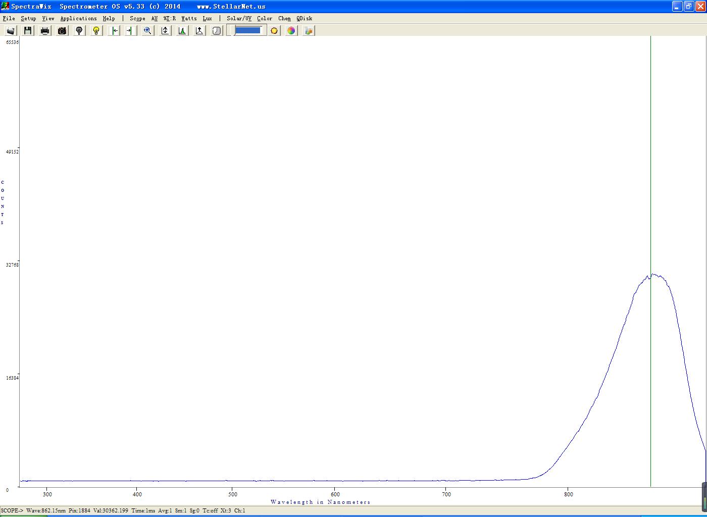Print the spectrum using the printer icon

click(45, 31)
